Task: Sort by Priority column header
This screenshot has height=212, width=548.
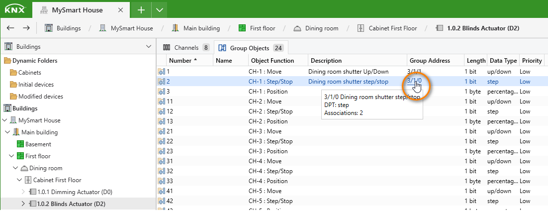Action: click(x=532, y=61)
